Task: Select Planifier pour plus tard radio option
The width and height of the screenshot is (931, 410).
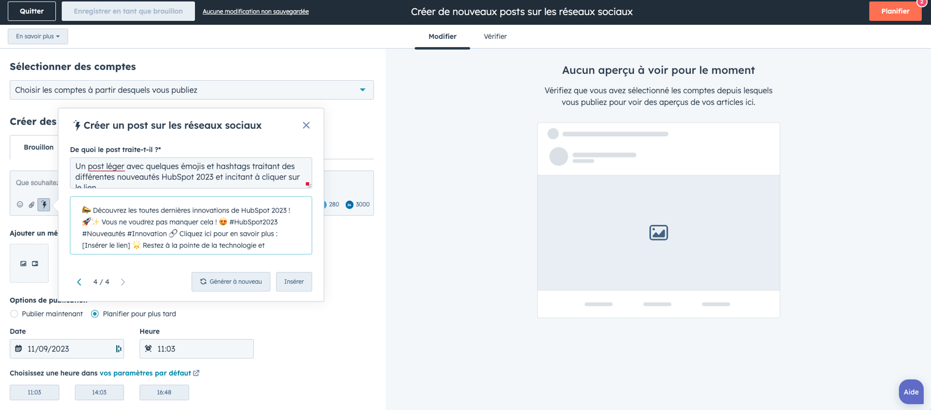Action: point(95,314)
